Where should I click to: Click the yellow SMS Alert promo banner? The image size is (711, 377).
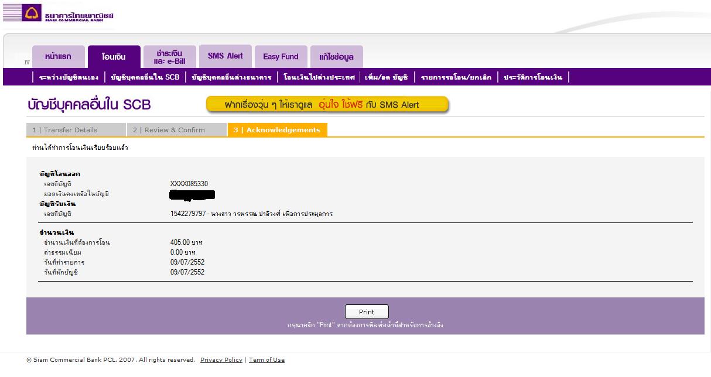[327, 105]
